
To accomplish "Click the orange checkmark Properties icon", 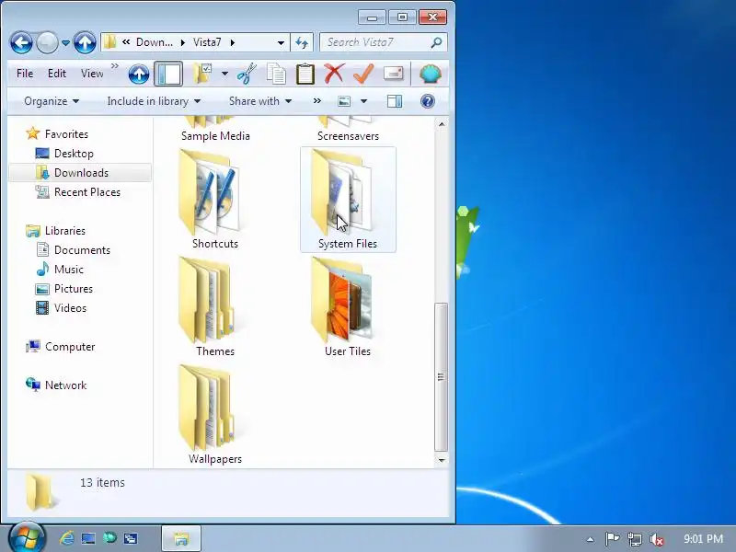I will click(363, 74).
